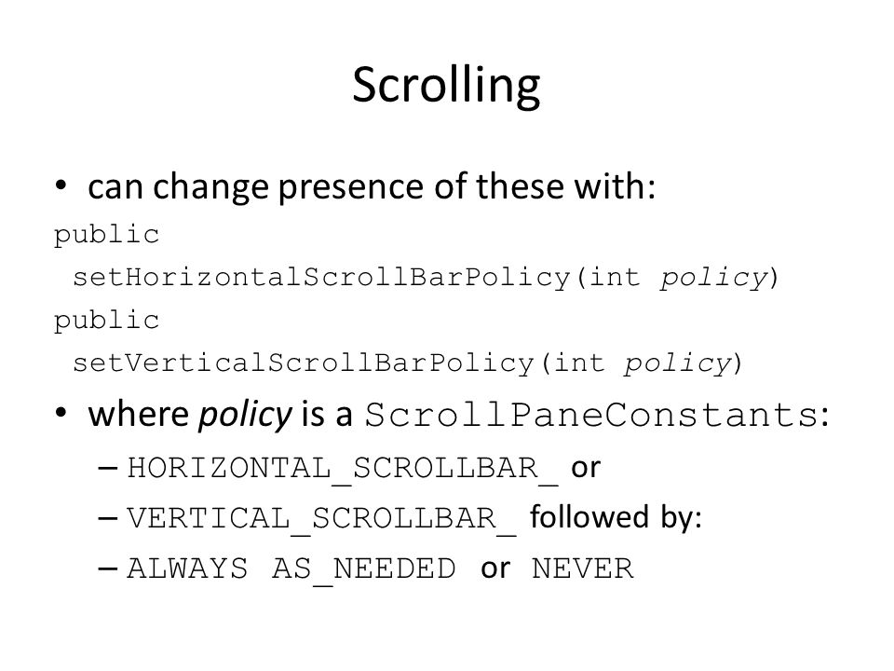The height and width of the screenshot is (671, 894).
Task: Select the first bullet point marker
Action: click(61, 185)
